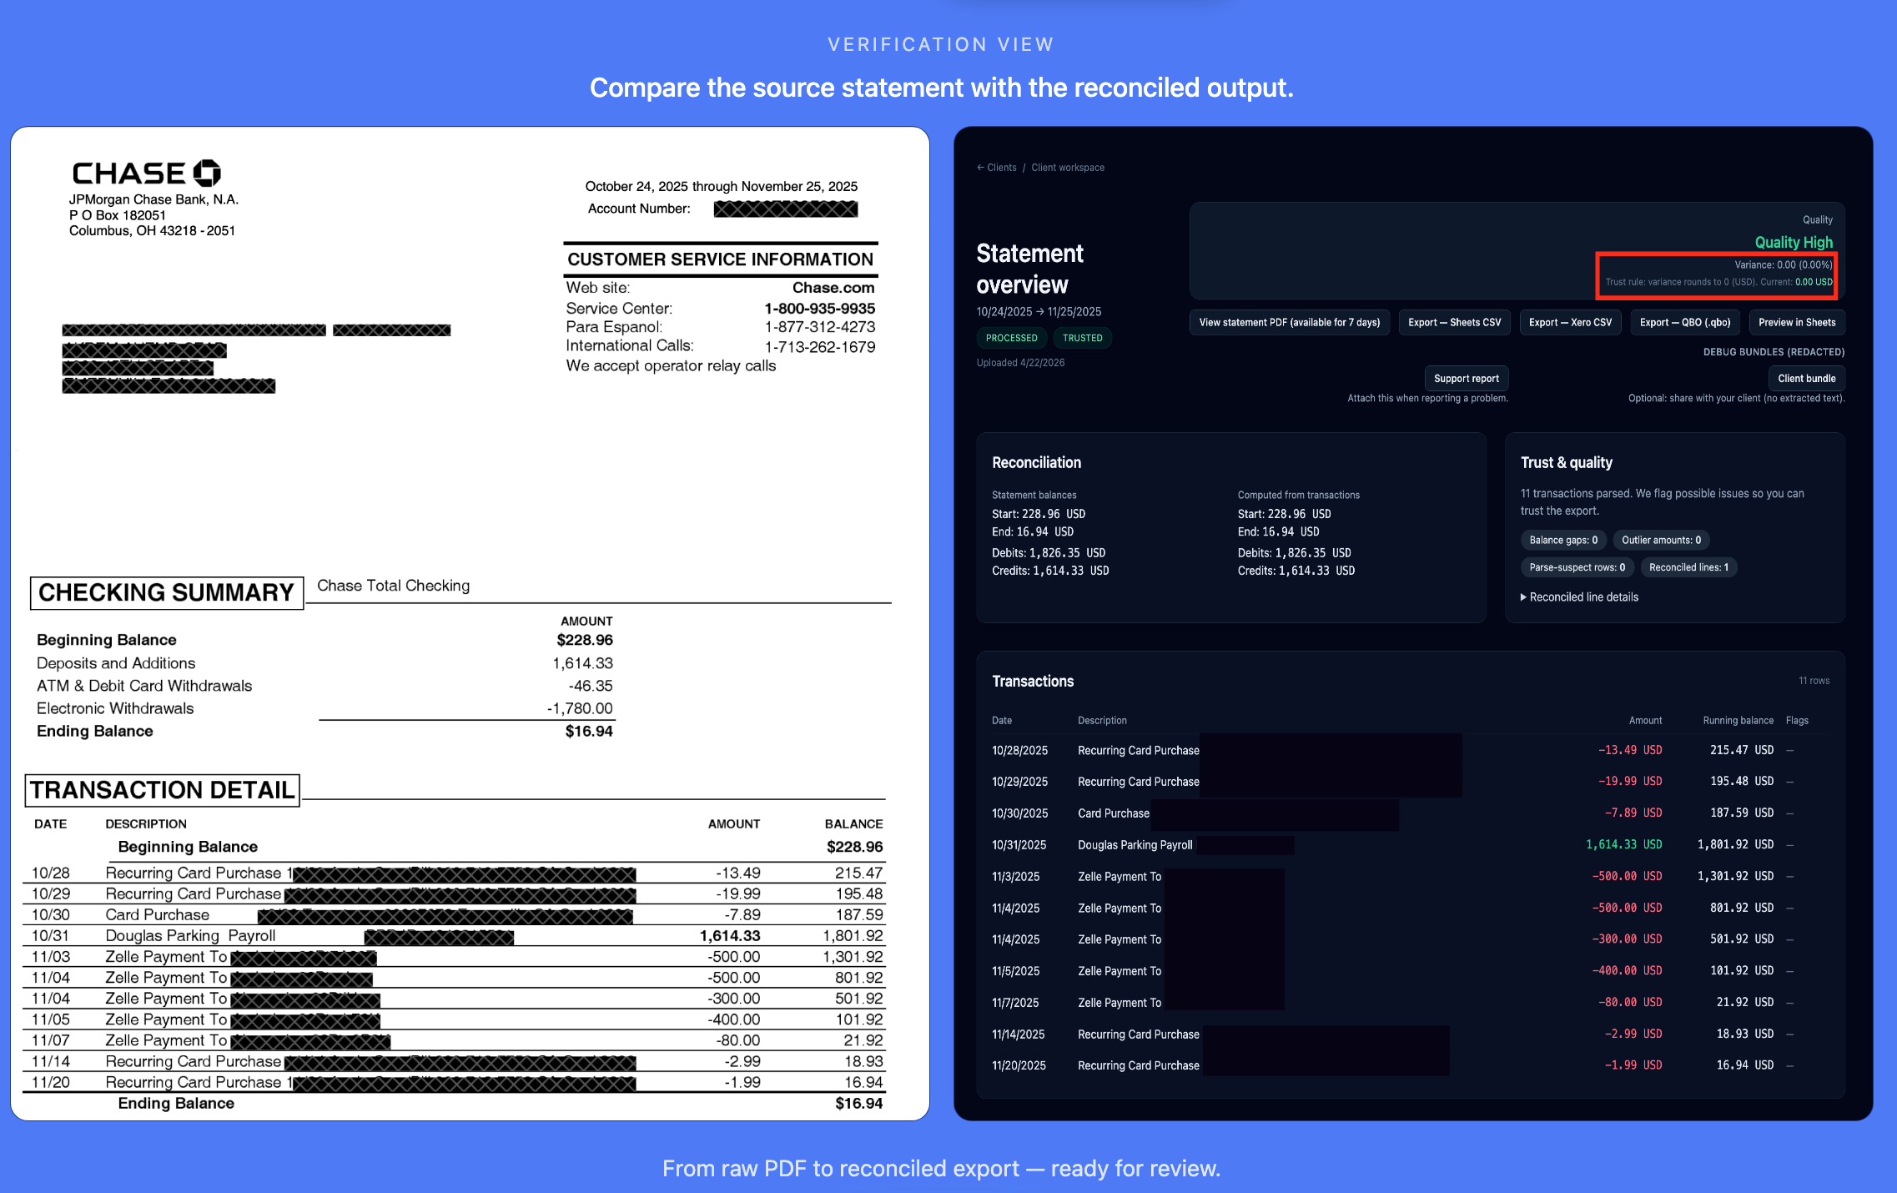The height and width of the screenshot is (1193, 1897).
Task: Select the Reconciled lines: 1 chip
Action: pyautogui.click(x=1688, y=567)
